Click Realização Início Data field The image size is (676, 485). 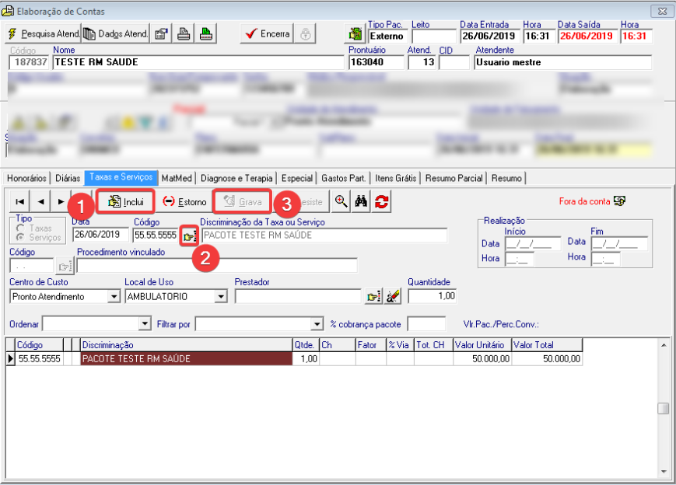pos(533,244)
